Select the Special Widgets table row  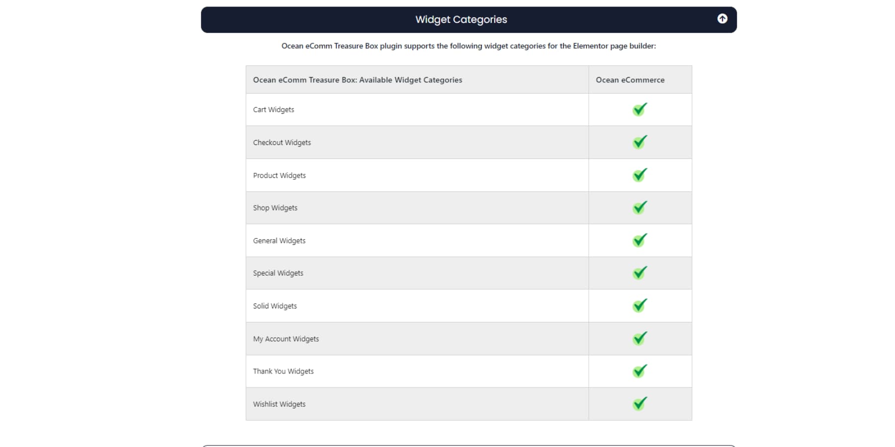pos(417,273)
